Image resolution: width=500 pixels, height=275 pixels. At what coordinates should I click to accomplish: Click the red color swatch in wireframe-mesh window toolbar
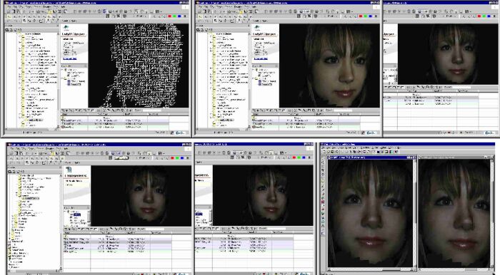tap(169, 16)
